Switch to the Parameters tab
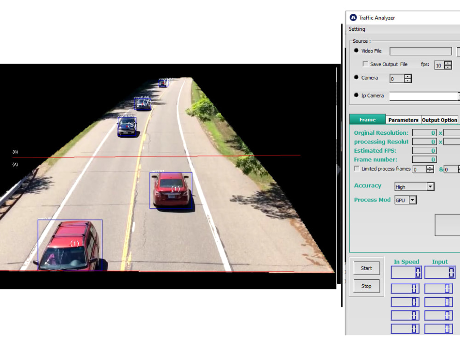The image size is (460, 345). [403, 120]
